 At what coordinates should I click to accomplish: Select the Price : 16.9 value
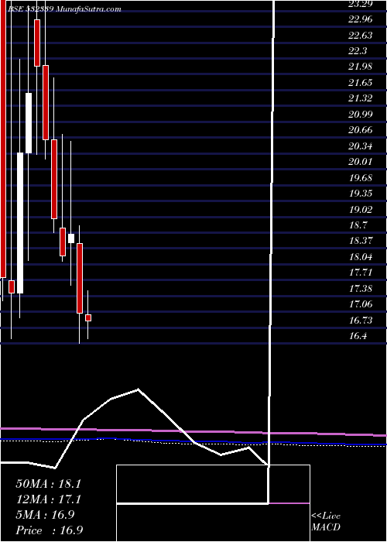[x=49, y=530]
